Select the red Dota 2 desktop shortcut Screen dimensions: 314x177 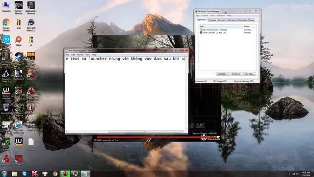click(19, 160)
